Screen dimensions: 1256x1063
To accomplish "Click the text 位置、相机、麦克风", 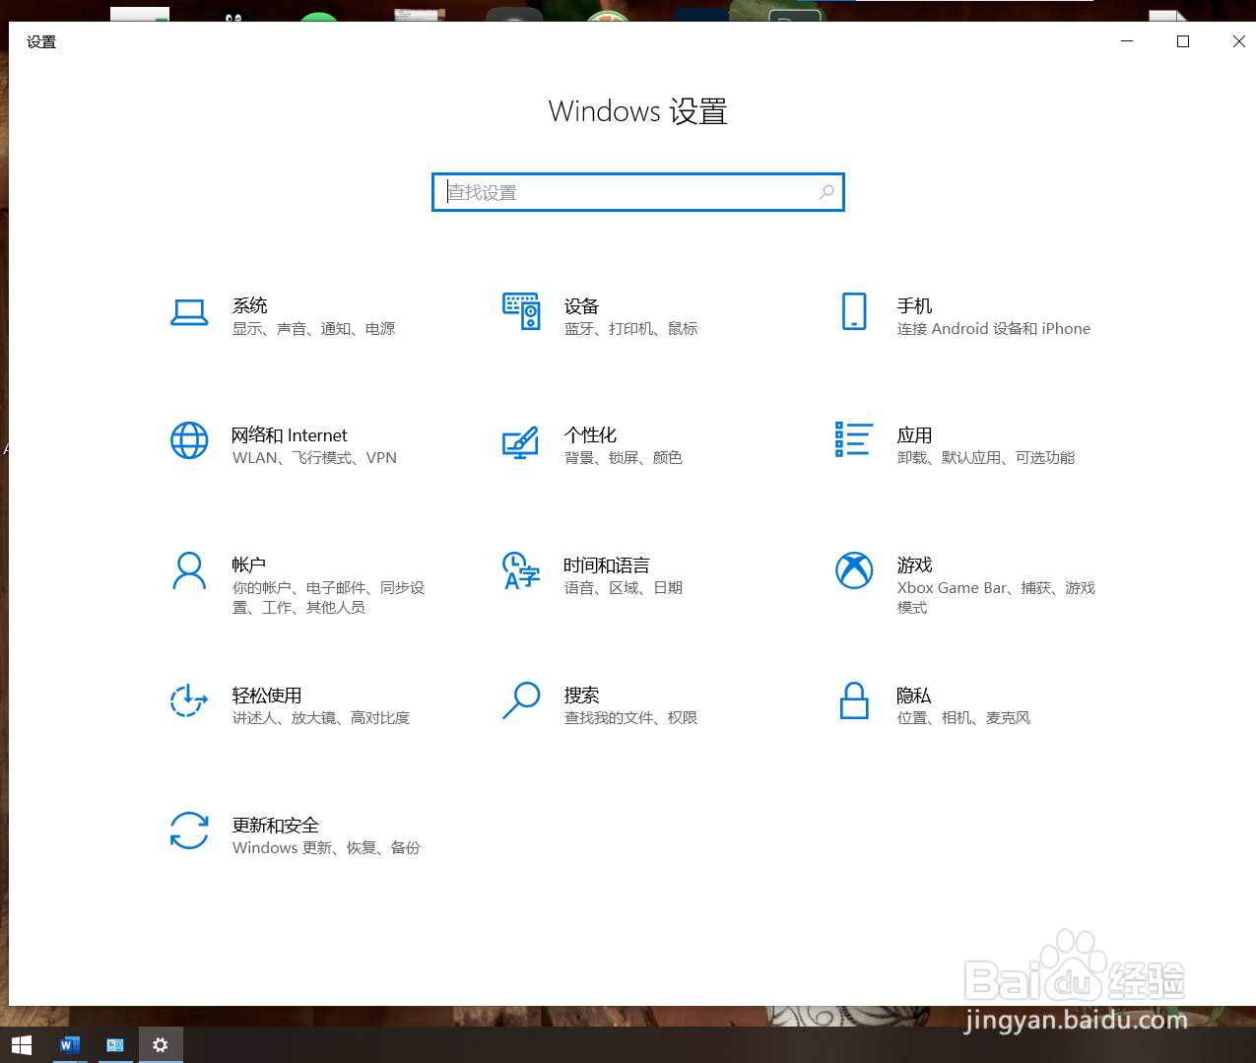I will click(964, 718).
